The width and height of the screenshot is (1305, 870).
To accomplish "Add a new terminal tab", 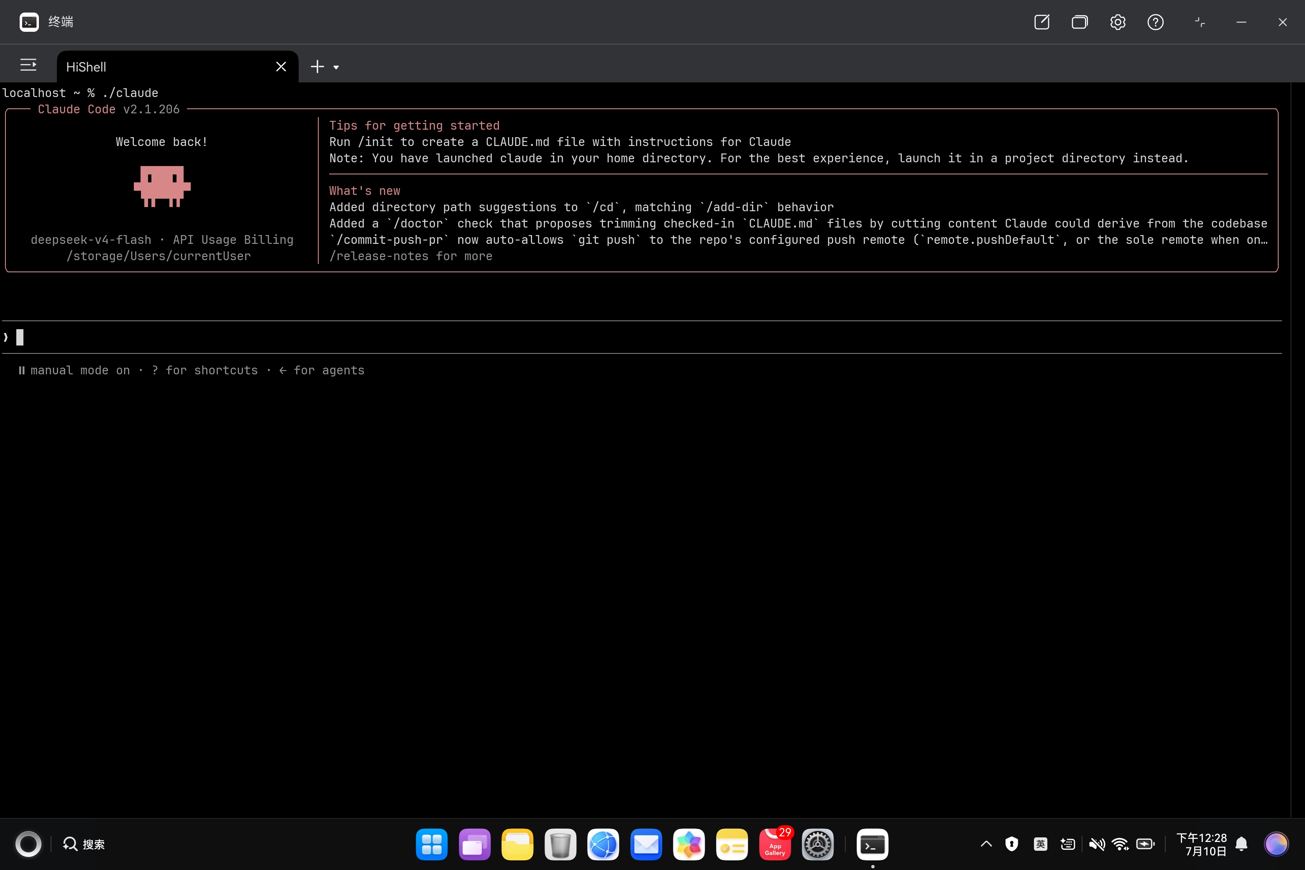I will [x=317, y=67].
